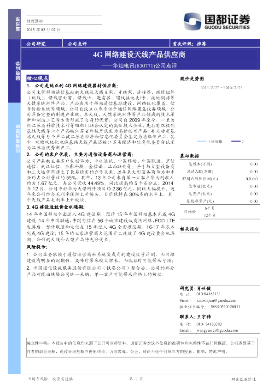
Task: Click the 基础数据 table heading
Action: [189, 156]
